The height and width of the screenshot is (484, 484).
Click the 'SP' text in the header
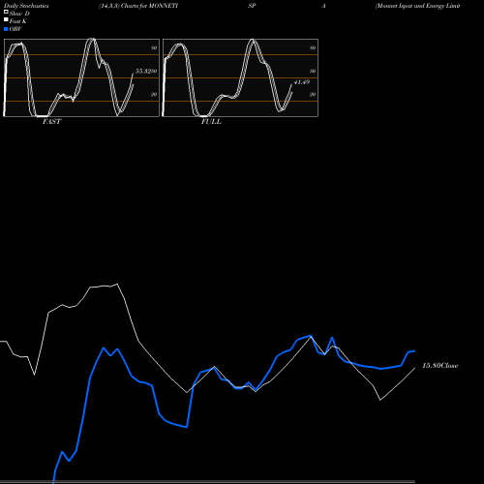[x=252, y=6]
